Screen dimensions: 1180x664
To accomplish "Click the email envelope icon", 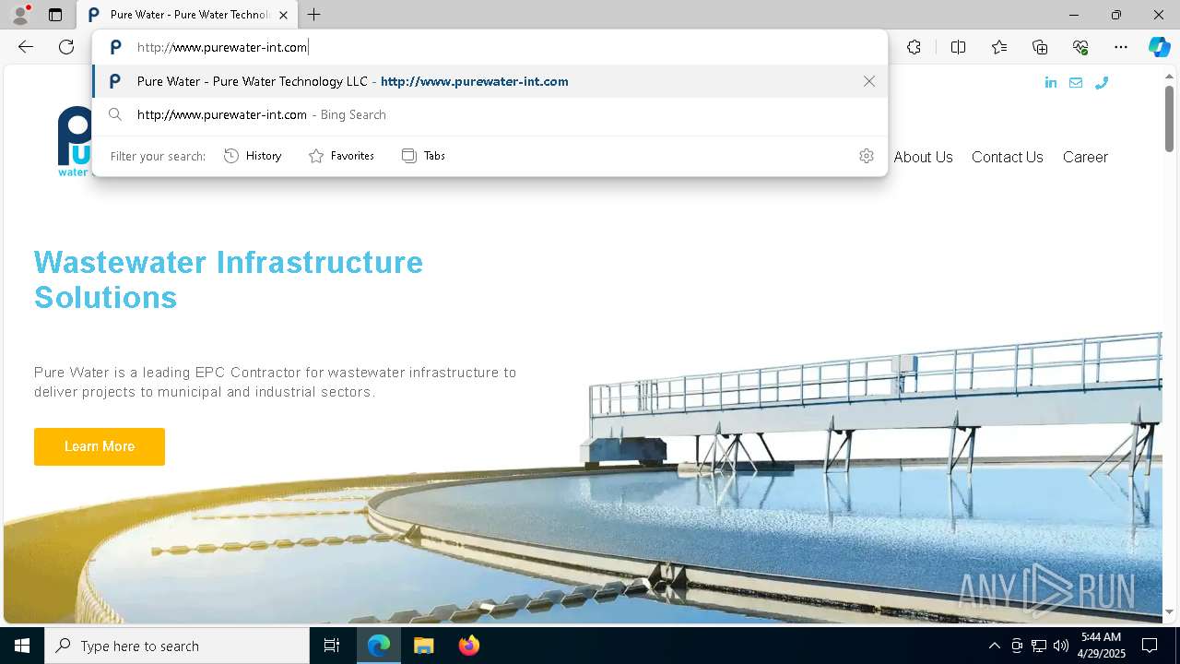I will (1076, 82).
